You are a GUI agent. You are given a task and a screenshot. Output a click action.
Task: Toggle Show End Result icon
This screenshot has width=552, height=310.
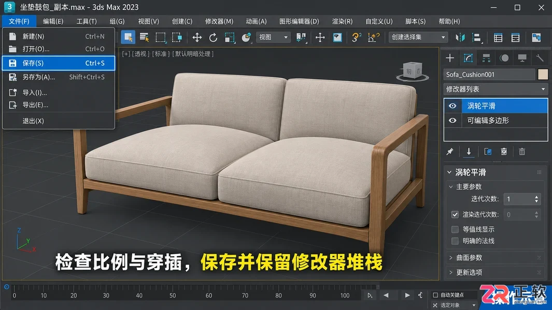(x=469, y=152)
